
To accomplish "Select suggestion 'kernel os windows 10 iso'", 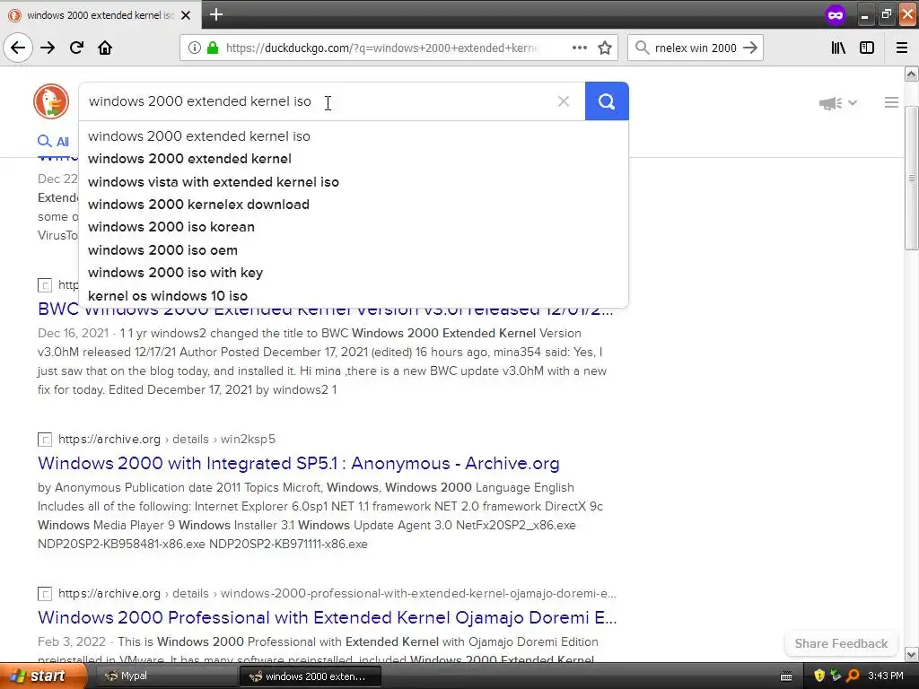I will [354, 296].
